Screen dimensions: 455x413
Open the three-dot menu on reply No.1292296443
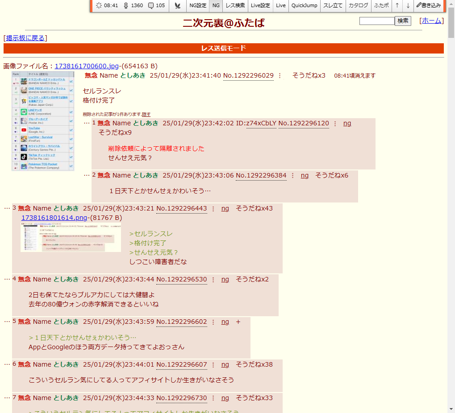click(213, 208)
